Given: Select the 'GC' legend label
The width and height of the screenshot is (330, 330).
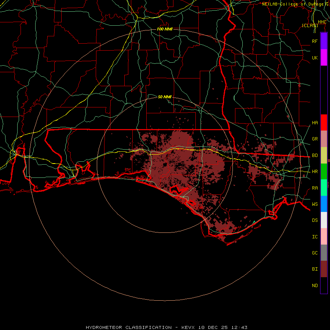Looking at the screenshot, I should [315, 253].
